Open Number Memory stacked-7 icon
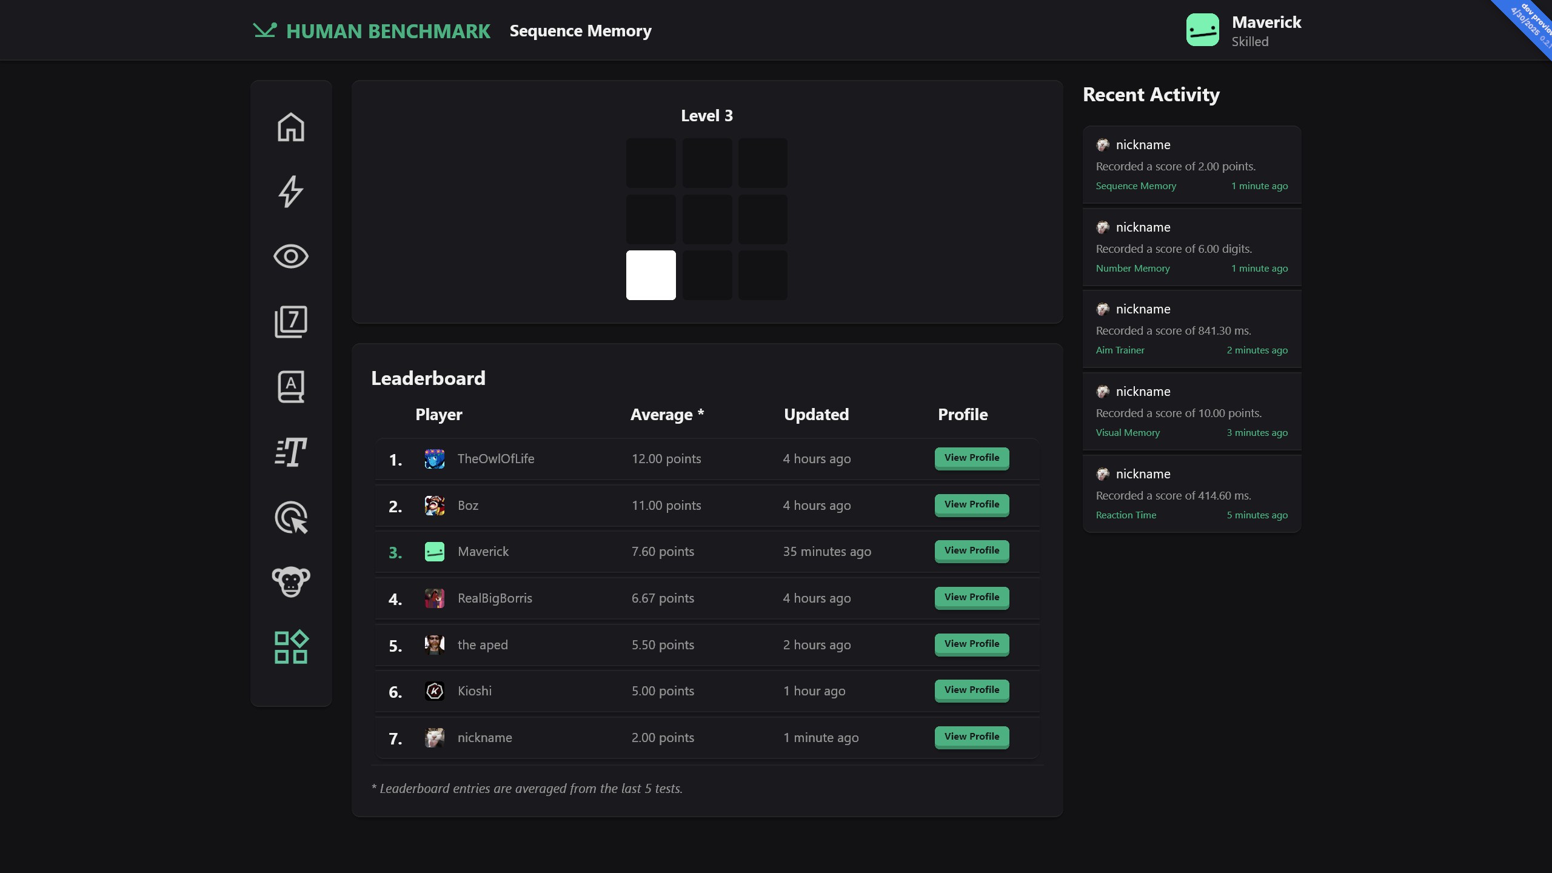Viewport: 1552px width, 873px height. pos(291,321)
